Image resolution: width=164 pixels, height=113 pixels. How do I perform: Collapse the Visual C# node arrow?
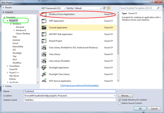7,21
